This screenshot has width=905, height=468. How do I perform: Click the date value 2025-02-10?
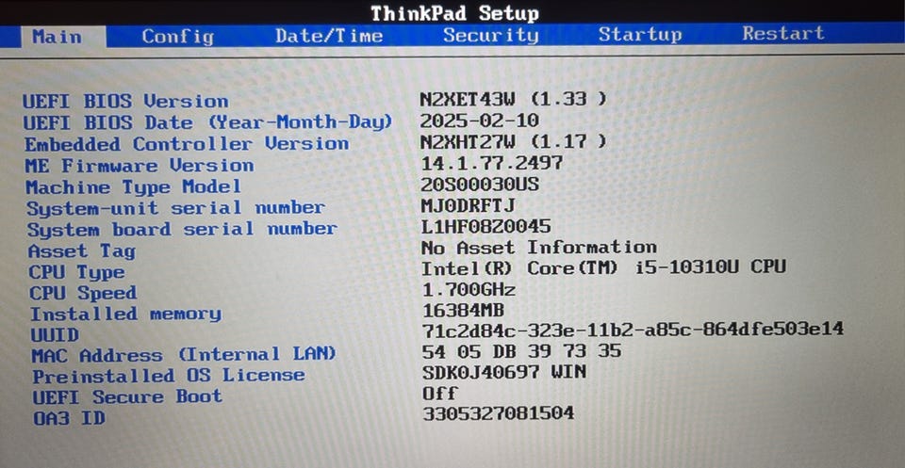point(479,121)
